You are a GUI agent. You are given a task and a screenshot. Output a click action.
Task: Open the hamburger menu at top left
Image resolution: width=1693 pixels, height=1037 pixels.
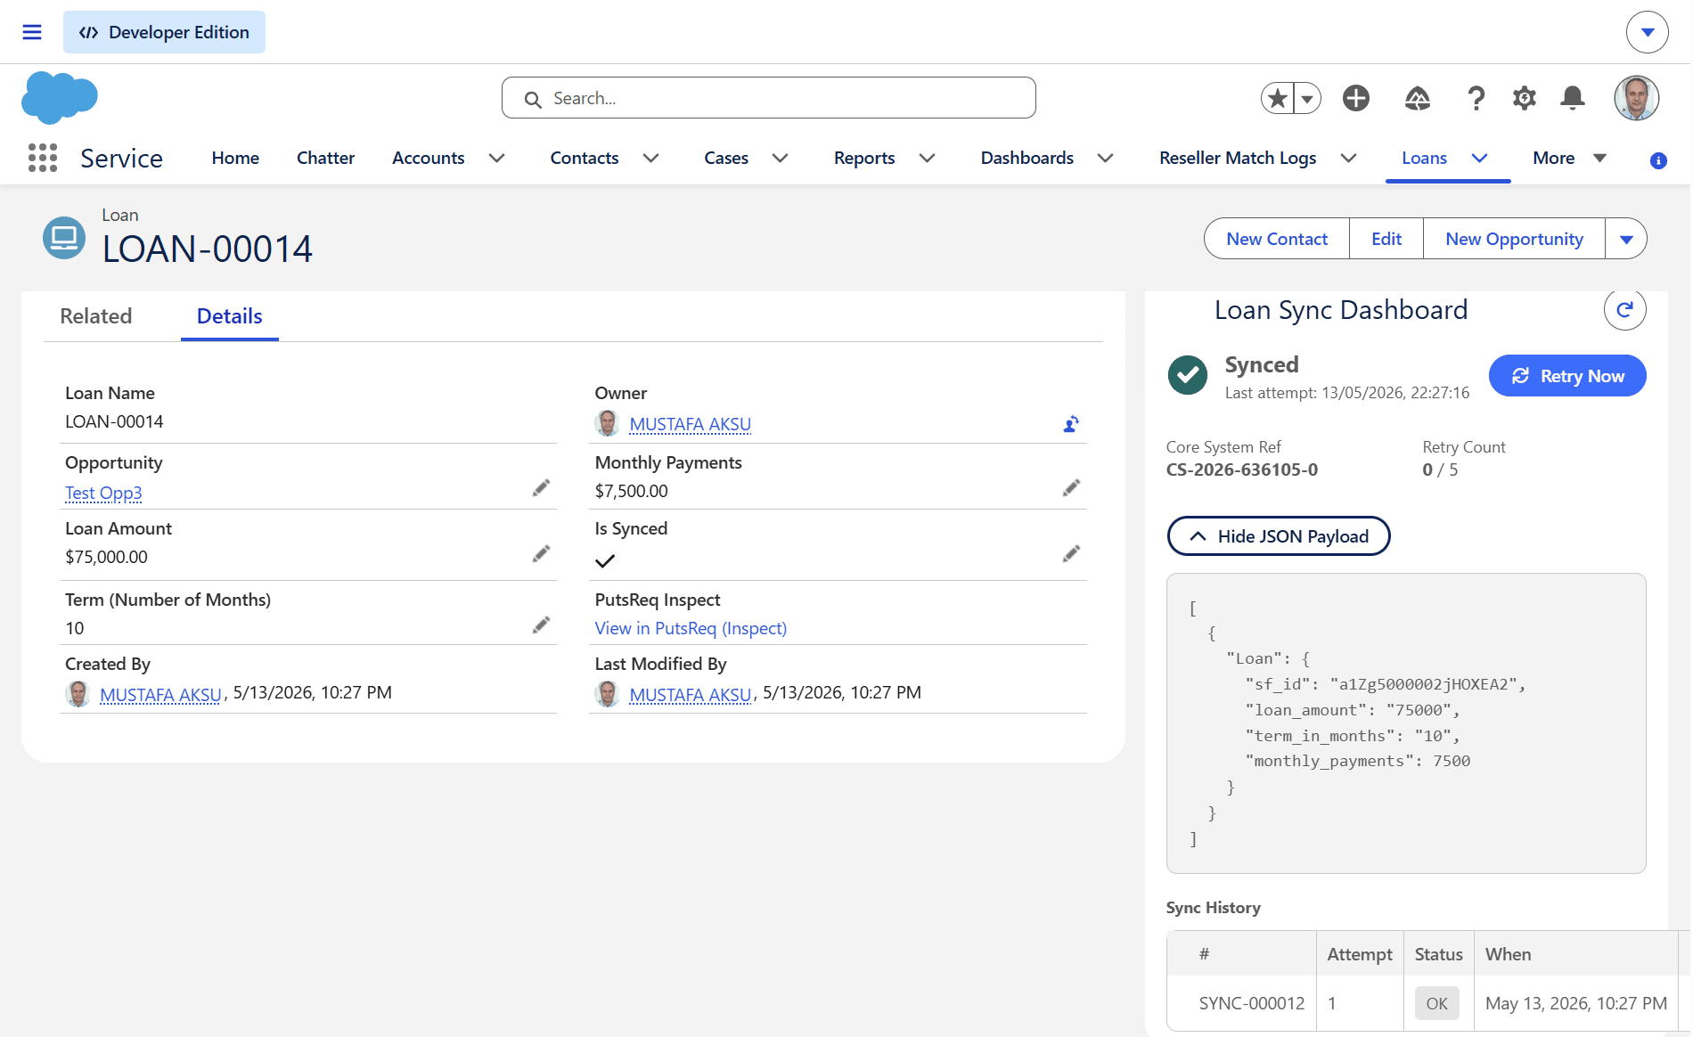coord(32,32)
